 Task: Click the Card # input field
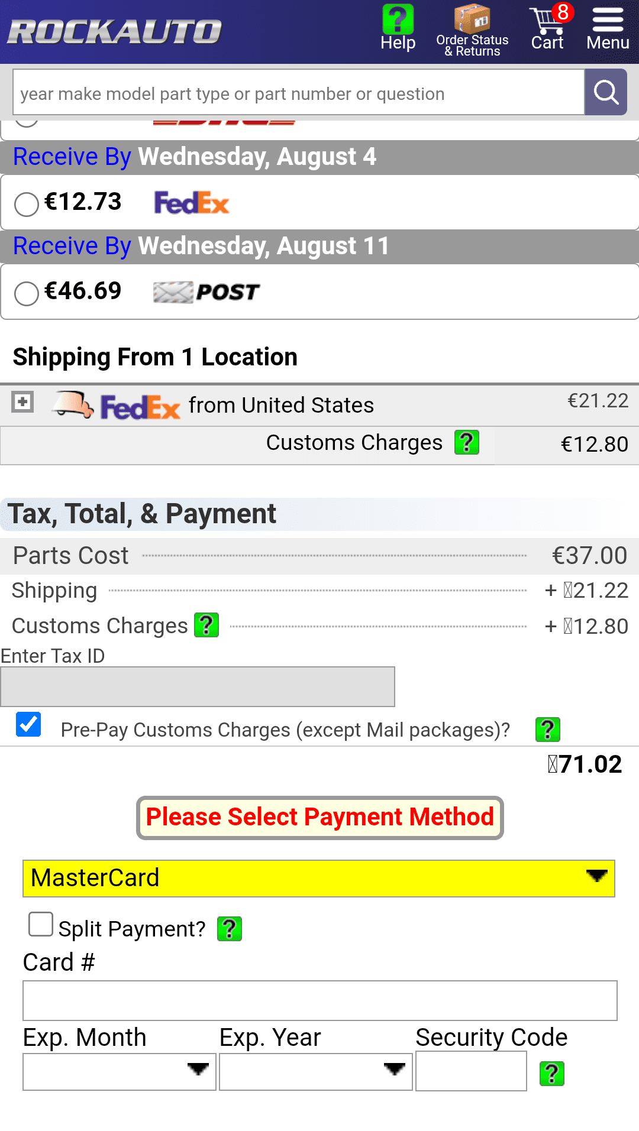tap(319, 1000)
